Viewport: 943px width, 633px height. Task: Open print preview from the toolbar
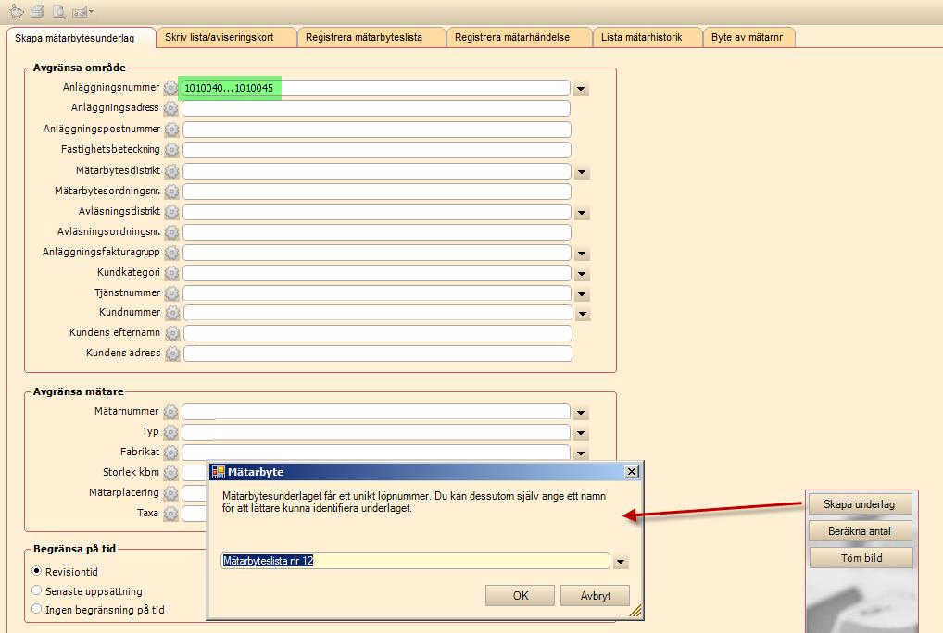[59, 11]
